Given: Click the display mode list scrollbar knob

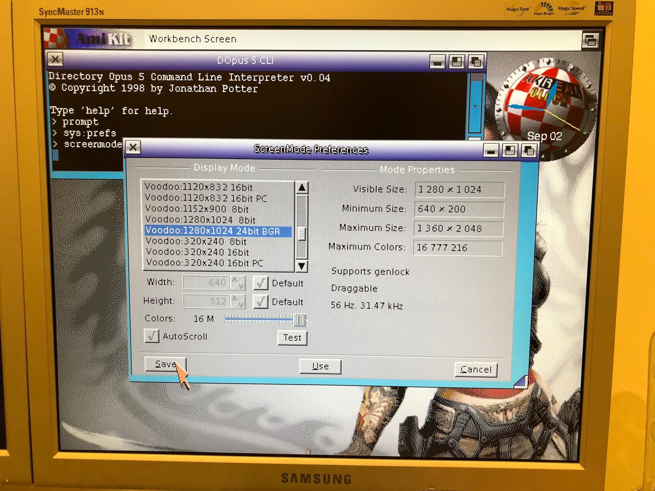Looking at the screenshot, I should click(302, 234).
